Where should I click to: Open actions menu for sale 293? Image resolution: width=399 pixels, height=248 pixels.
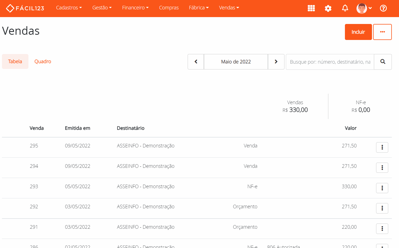click(x=382, y=188)
